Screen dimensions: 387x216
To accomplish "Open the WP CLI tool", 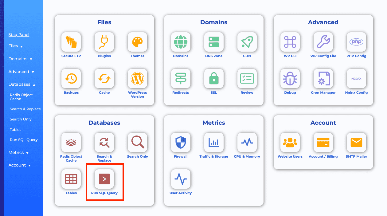I will coord(290,42).
